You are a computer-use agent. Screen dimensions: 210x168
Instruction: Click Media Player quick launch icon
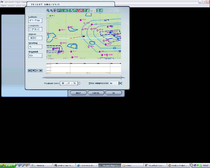27,166
